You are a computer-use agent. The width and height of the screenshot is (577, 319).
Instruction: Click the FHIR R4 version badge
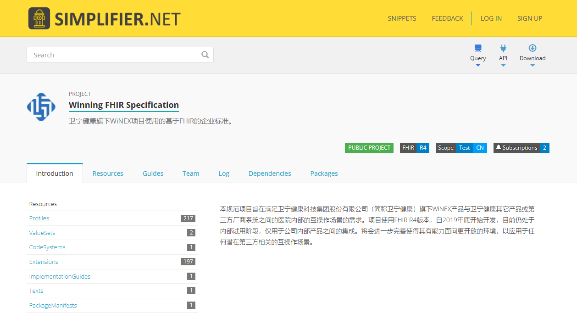pos(414,147)
